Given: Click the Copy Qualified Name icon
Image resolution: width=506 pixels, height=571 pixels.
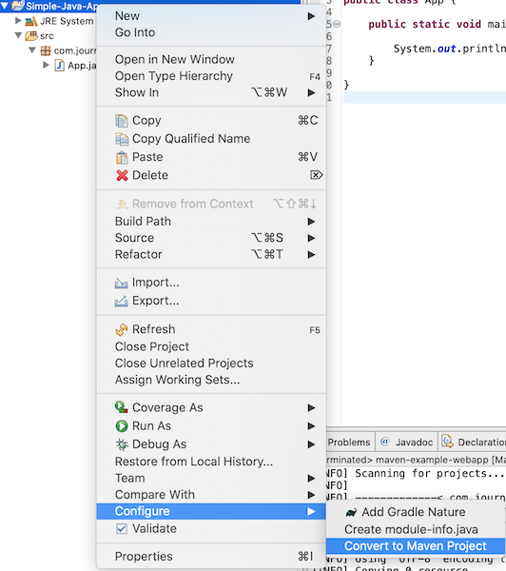Looking at the screenshot, I should click(122, 139).
